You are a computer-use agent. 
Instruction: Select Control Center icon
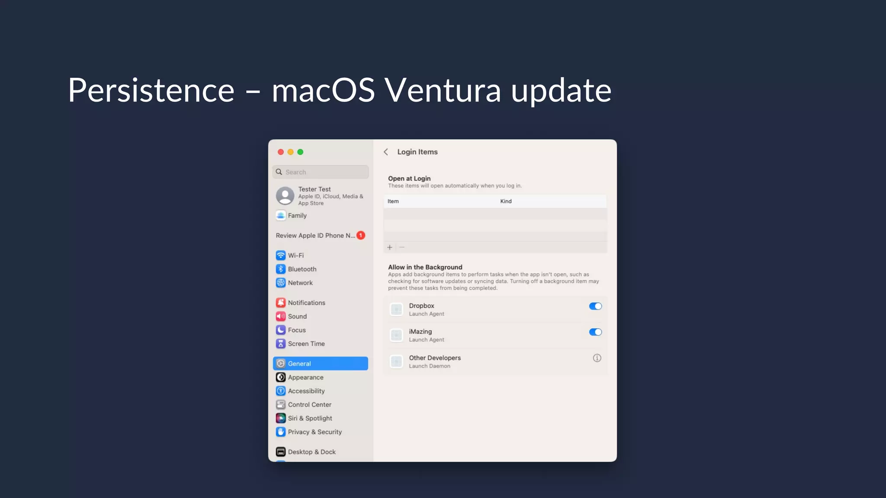click(281, 405)
